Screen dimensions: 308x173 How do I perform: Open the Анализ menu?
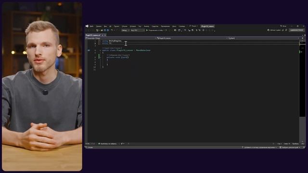click(146, 26)
